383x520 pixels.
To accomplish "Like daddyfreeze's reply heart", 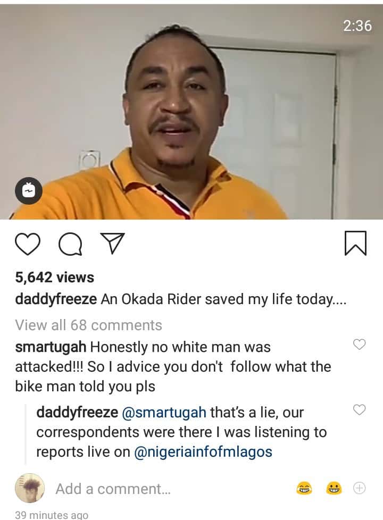I will (x=359, y=409).
